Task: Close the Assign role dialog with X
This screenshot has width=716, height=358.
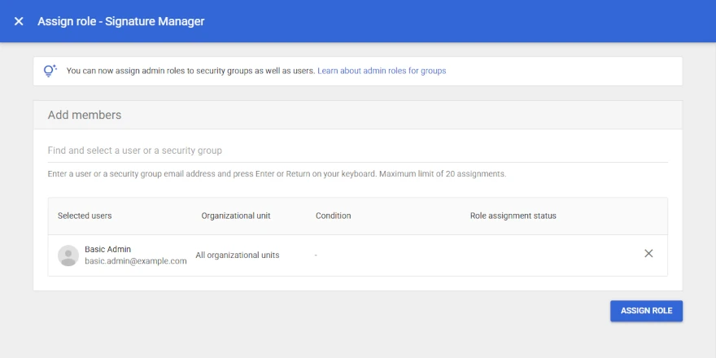Action: pyautogui.click(x=19, y=21)
